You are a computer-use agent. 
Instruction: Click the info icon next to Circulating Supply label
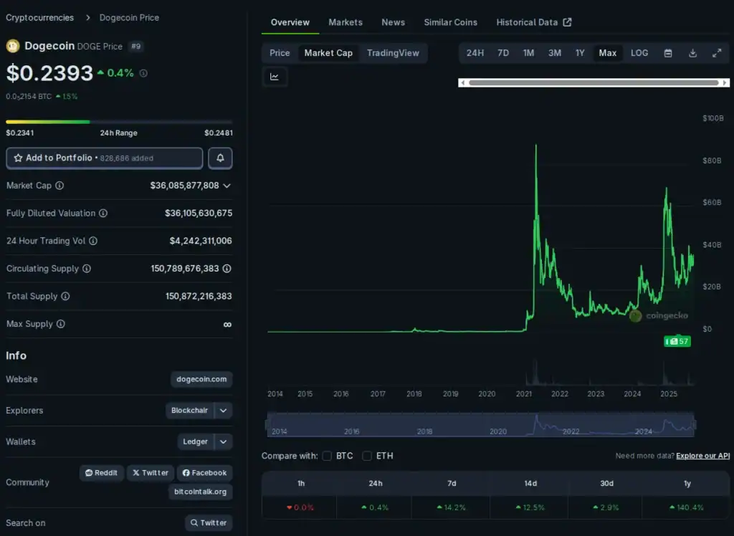(x=87, y=268)
